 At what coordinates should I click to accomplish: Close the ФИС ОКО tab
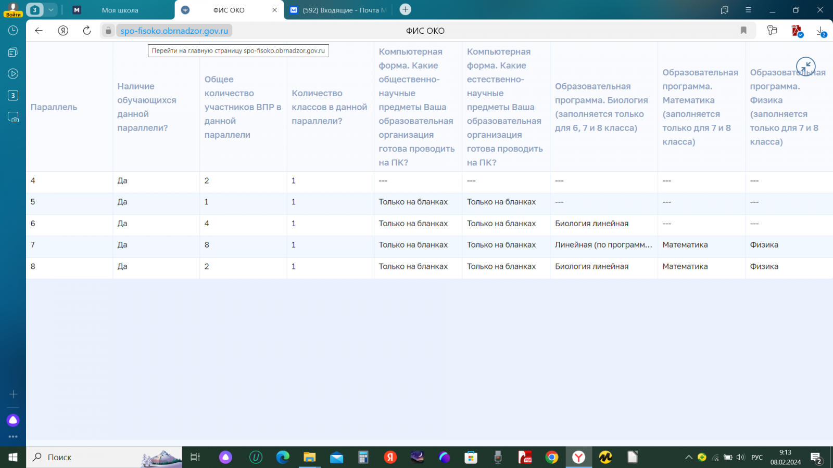[x=274, y=10]
